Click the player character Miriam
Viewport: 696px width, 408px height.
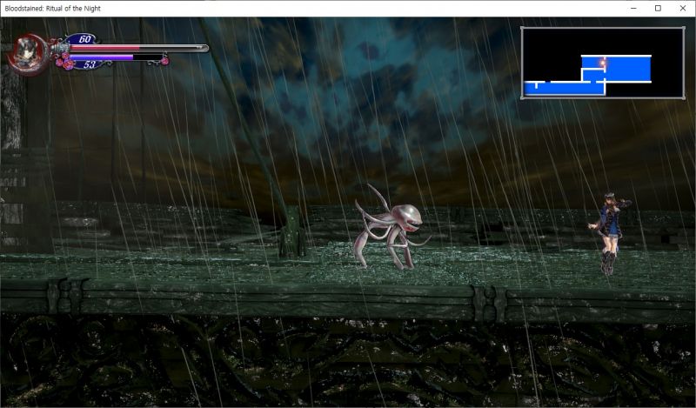(608, 233)
